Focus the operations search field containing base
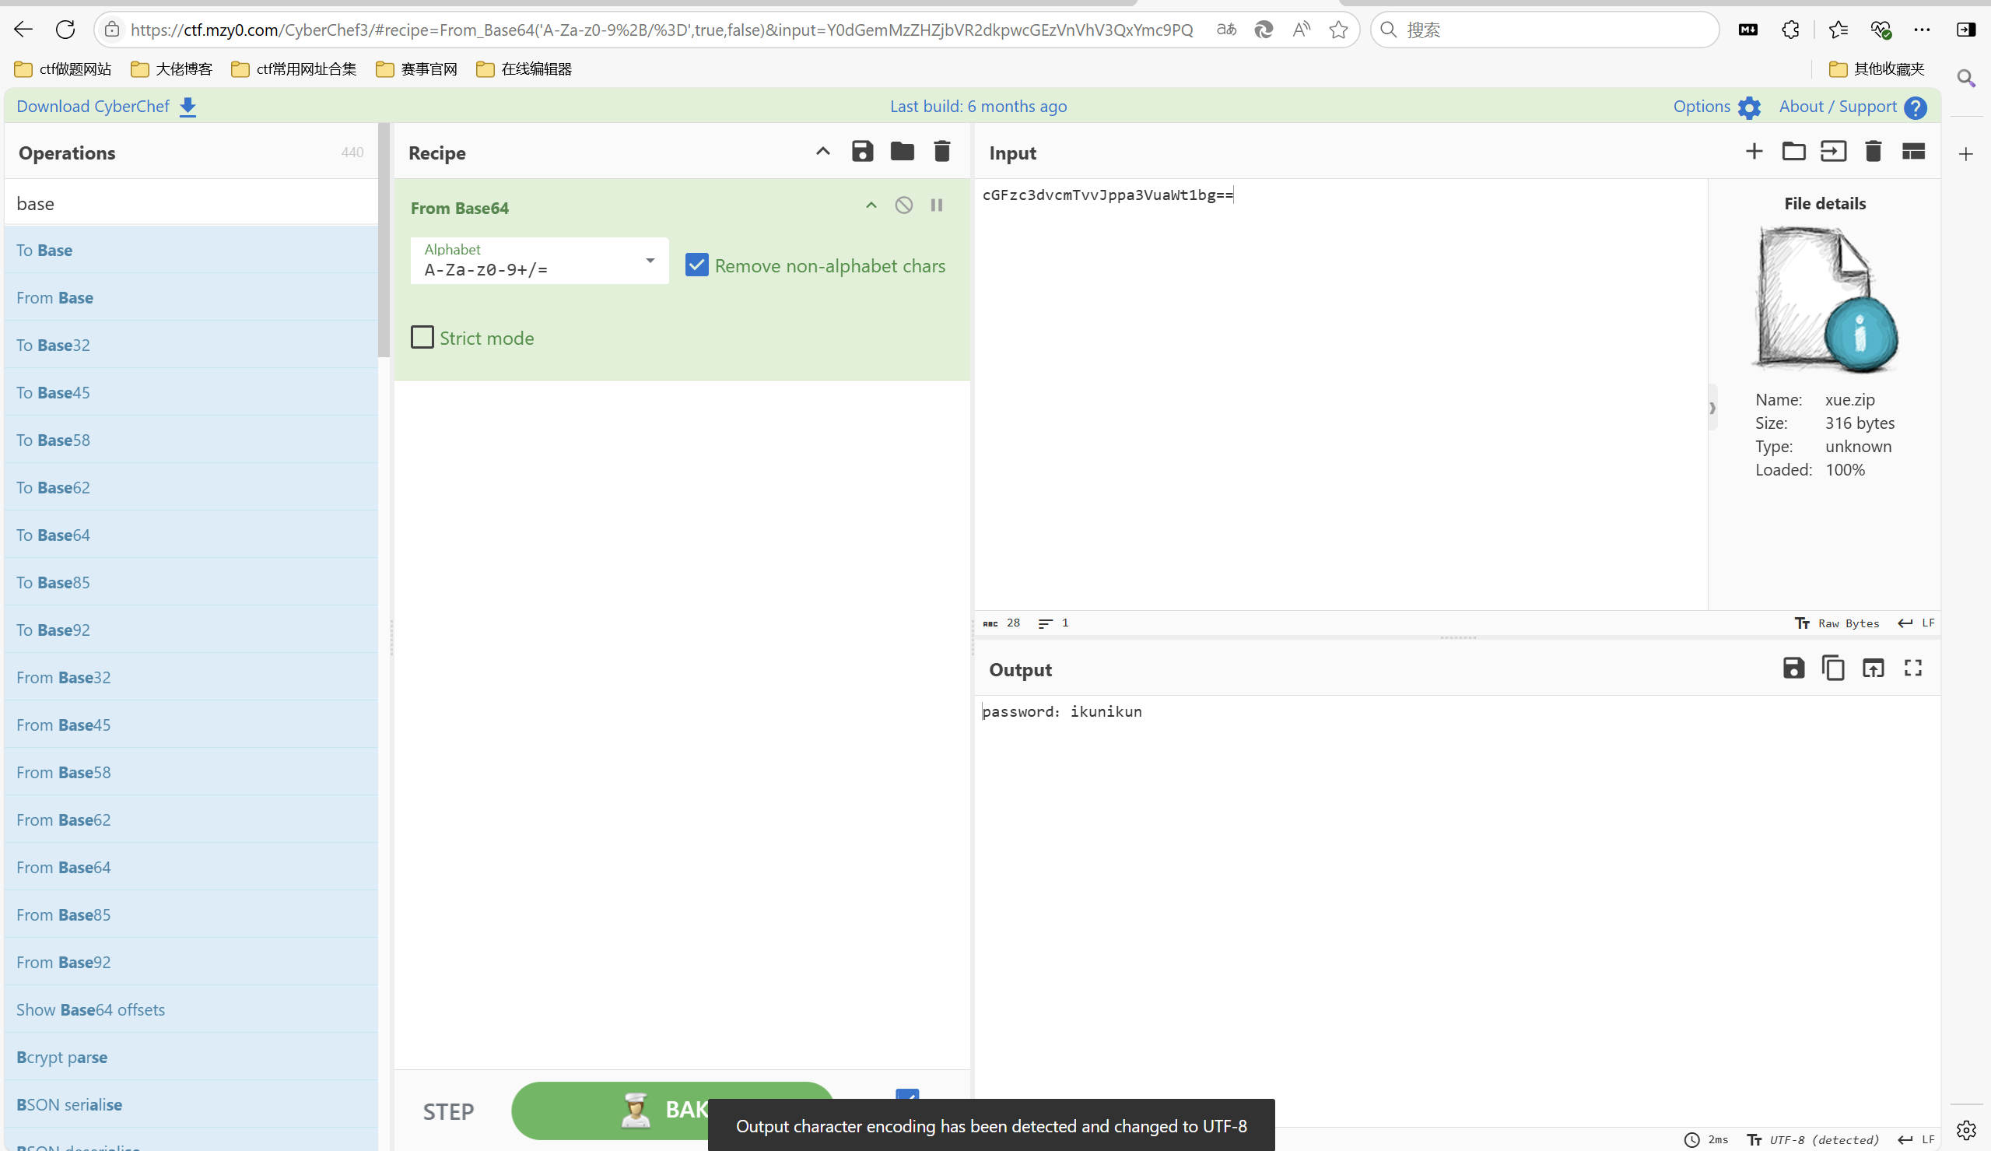The width and height of the screenshot is (1991, 1151). [191, 203]
